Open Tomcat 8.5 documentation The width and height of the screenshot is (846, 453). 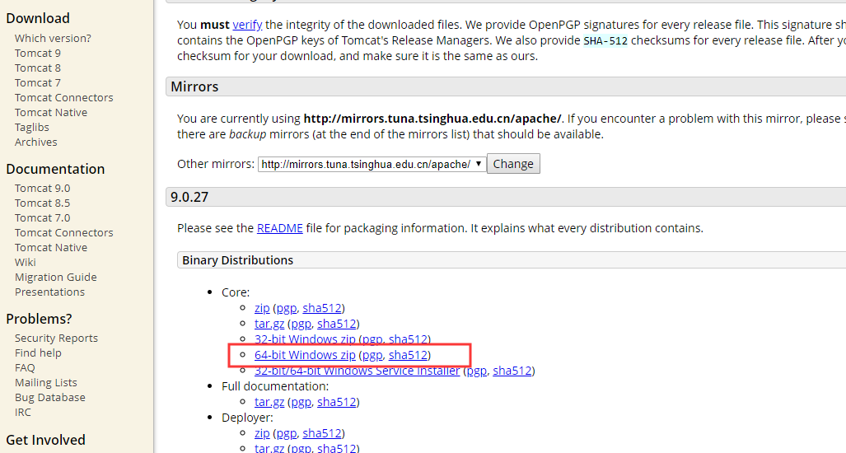coord(42,203)
